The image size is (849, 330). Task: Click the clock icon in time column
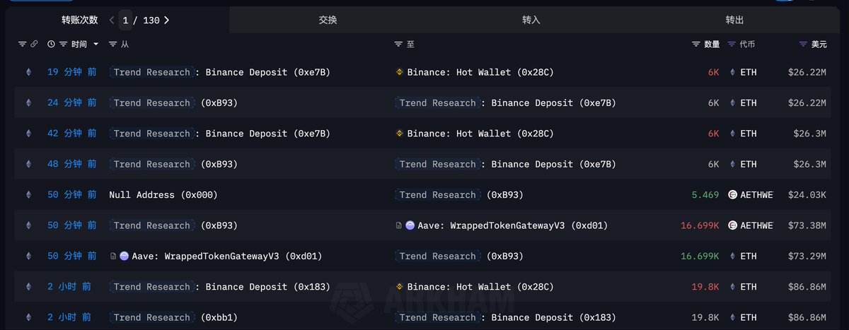point(51,44)
